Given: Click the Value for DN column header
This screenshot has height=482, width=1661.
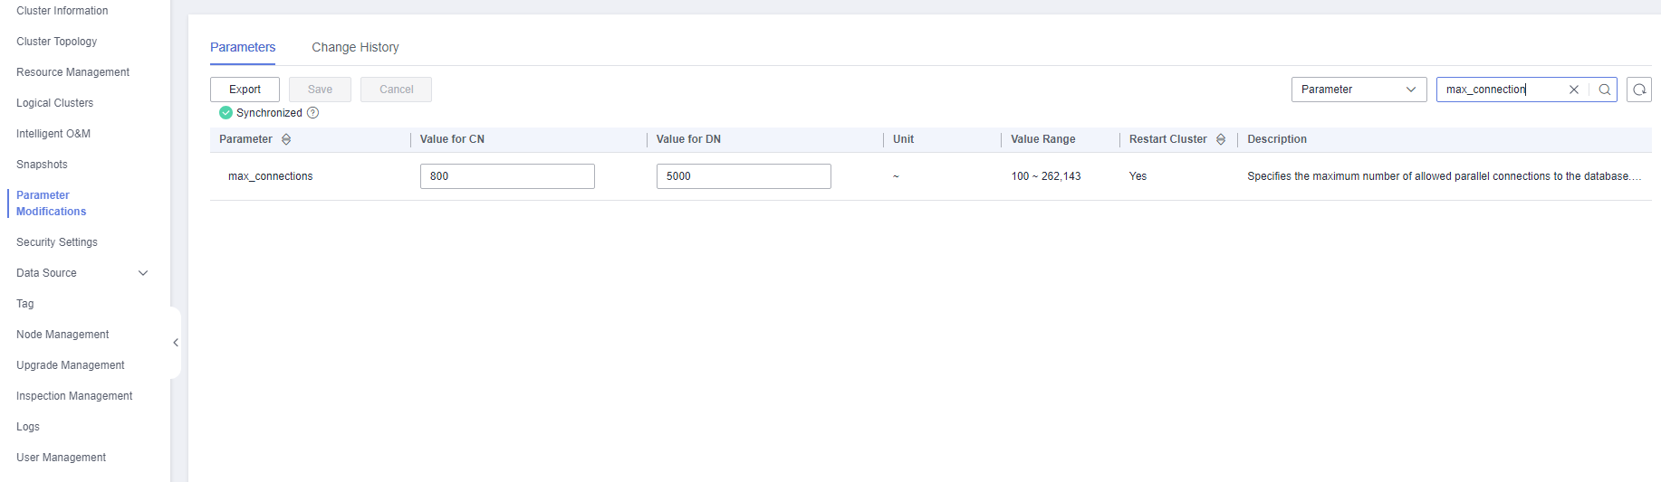Looking at the screenshot, I should tap(688, 139).
